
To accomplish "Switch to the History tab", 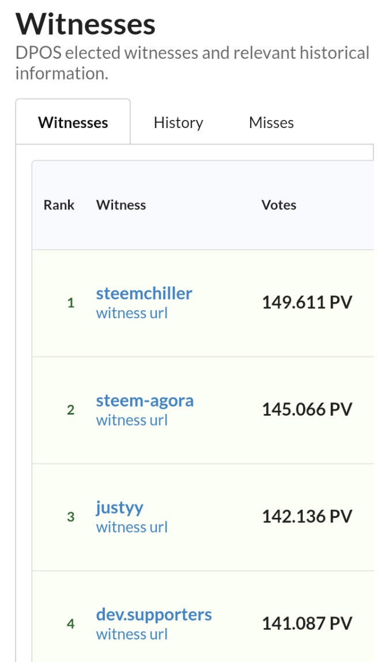I will tap(178, 123).
